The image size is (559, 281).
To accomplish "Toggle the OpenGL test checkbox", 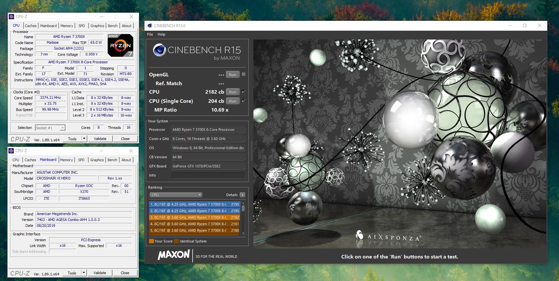I will point(244,74).
